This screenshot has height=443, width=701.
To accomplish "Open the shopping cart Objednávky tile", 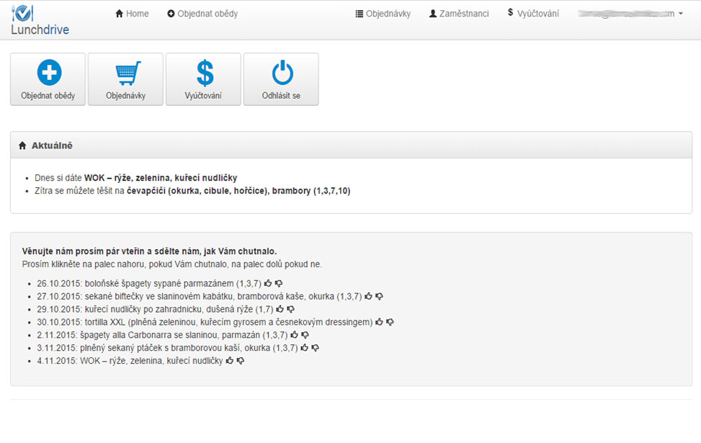I will point(125,79).
